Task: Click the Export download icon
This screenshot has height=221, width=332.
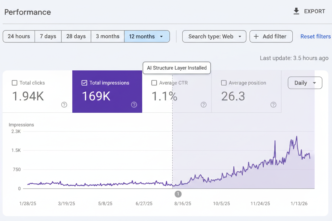Action: click(296, 11)
